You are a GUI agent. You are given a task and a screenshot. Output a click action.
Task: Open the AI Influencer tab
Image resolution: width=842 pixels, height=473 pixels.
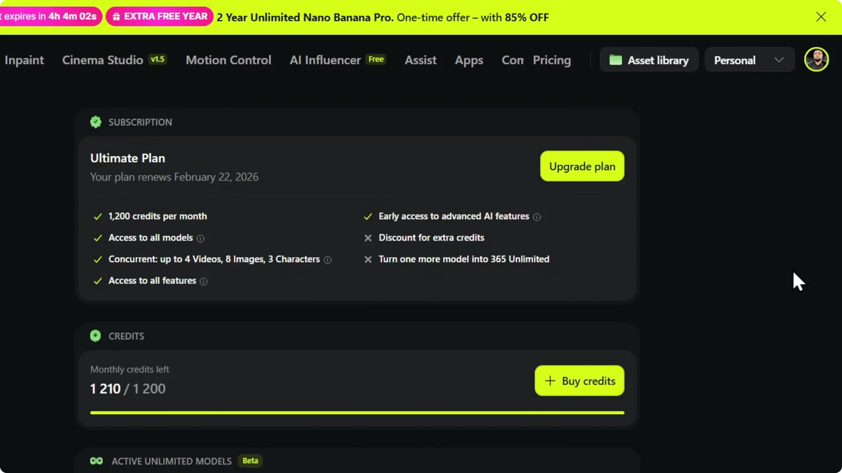coord(325,60)
